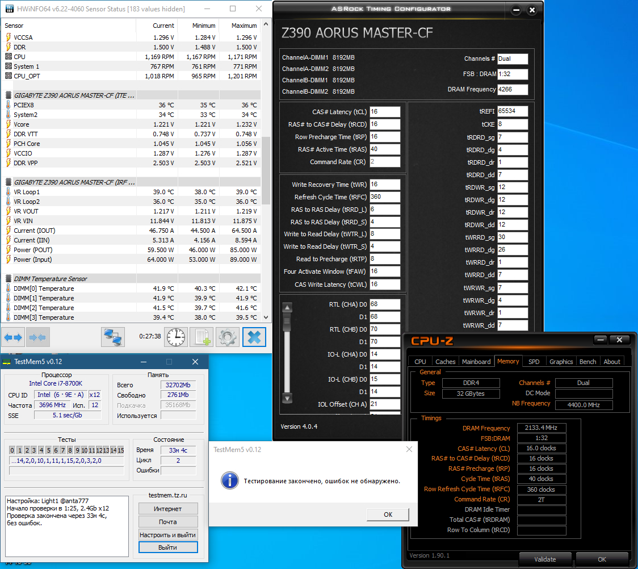Close the CPU-Z window
This screenshot has height=569, width=638.
click(x=619, y=340)
